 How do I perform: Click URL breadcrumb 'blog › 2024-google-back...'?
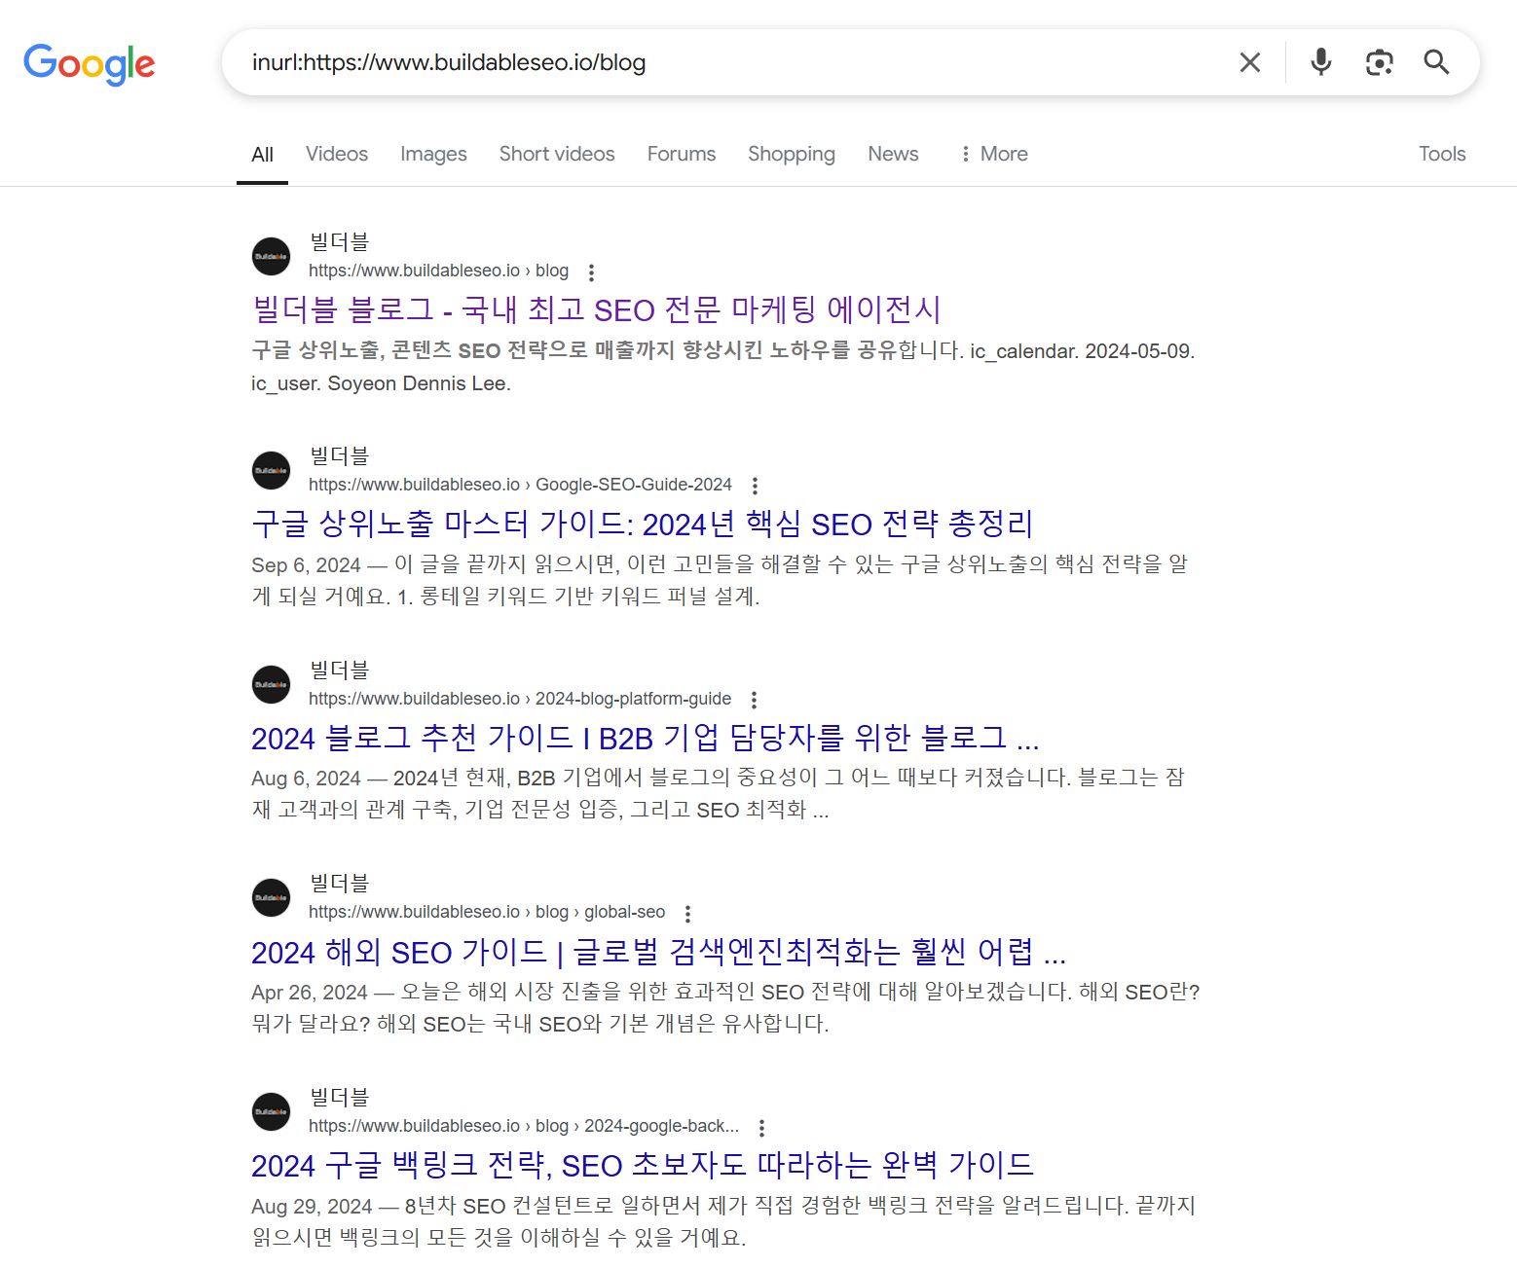(638, 1126)
